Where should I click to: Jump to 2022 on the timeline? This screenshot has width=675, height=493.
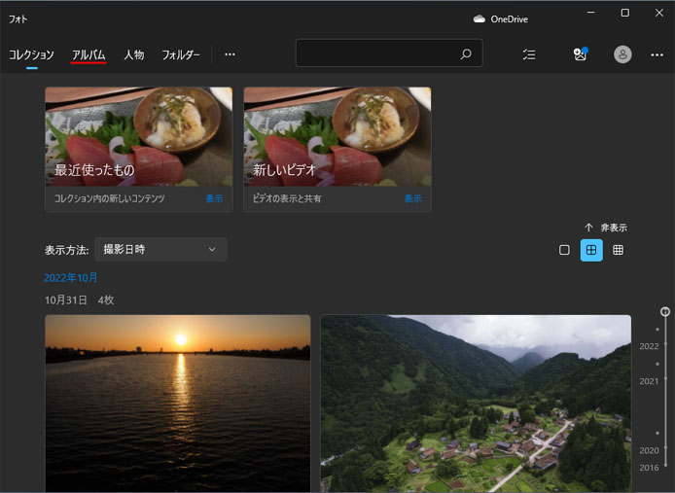[649, 346]
